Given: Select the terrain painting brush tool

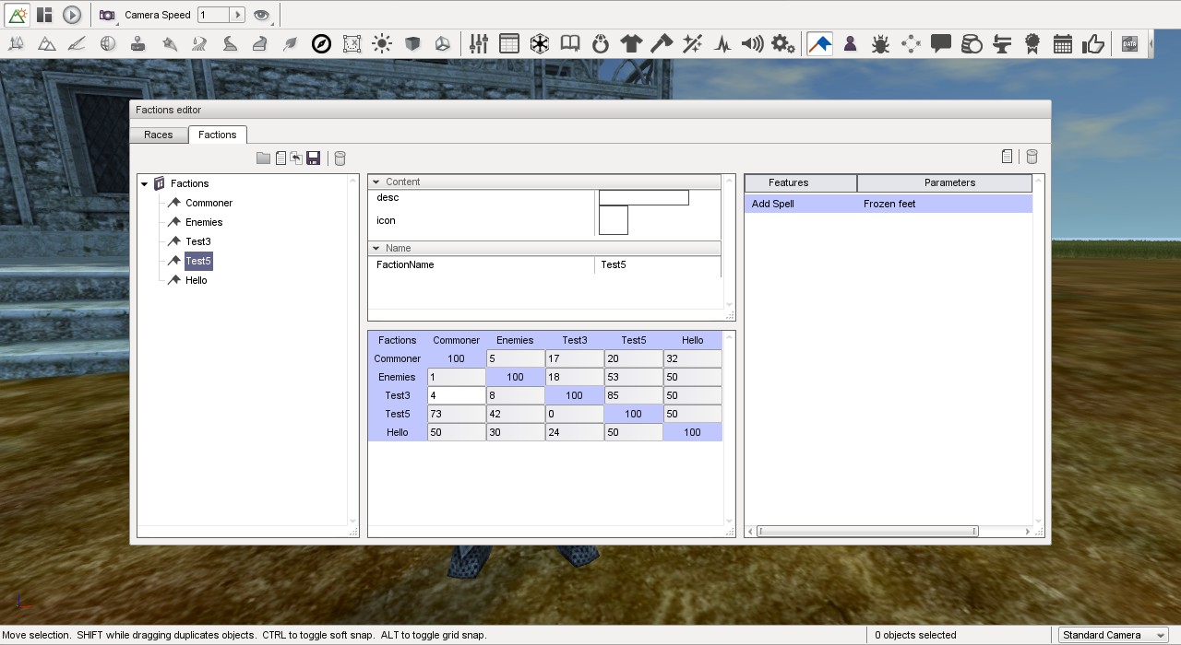Looking at the screenshot, I should (x=77, y=43).
